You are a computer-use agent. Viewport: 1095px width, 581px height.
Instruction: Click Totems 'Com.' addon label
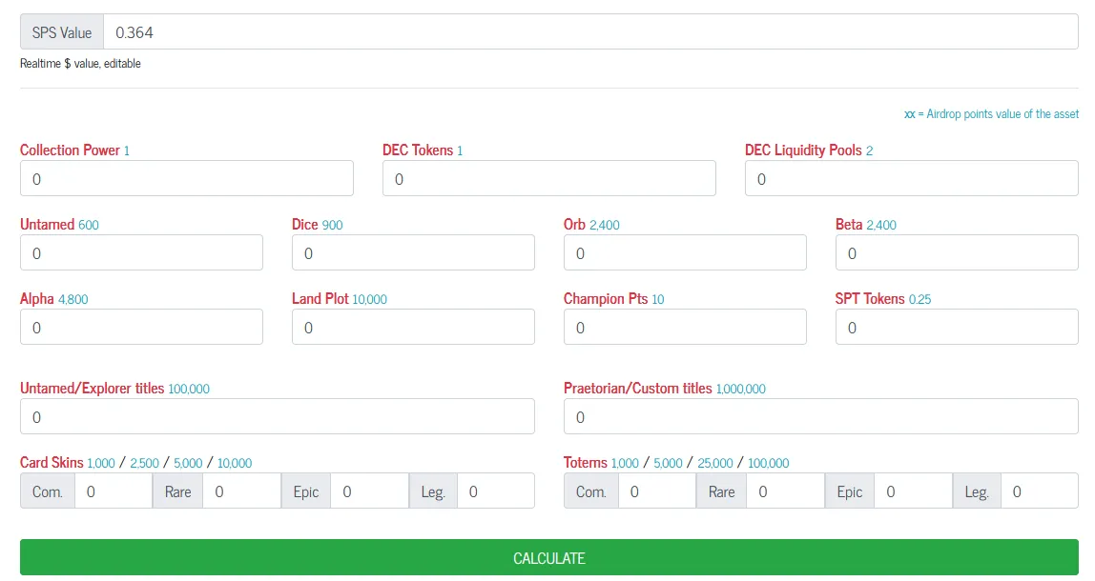(x=590, y=491)
